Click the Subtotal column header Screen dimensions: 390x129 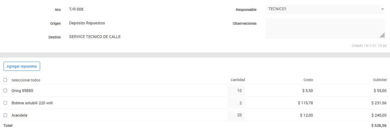pos(379,80)
